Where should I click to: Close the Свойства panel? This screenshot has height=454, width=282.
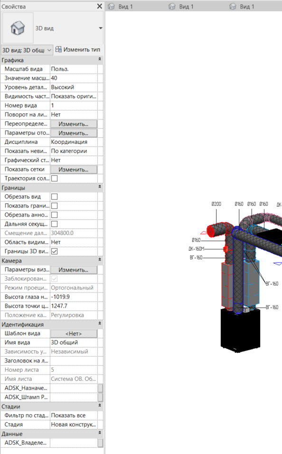99,6
